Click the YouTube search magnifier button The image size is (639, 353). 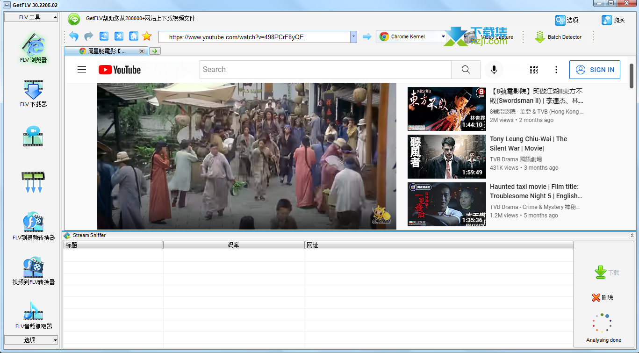coord(466,70)
